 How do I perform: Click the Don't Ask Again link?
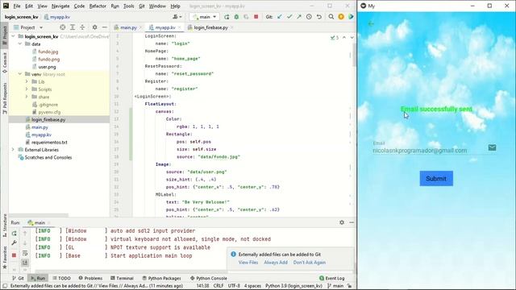point(310,263)
